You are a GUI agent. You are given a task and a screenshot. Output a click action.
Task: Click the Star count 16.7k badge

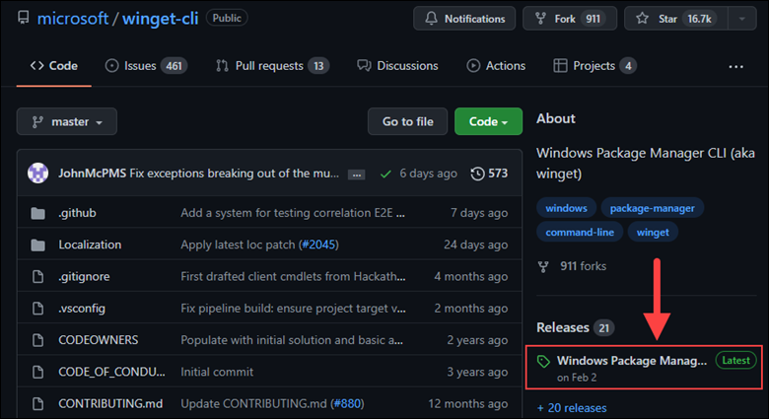click(699, 19)
